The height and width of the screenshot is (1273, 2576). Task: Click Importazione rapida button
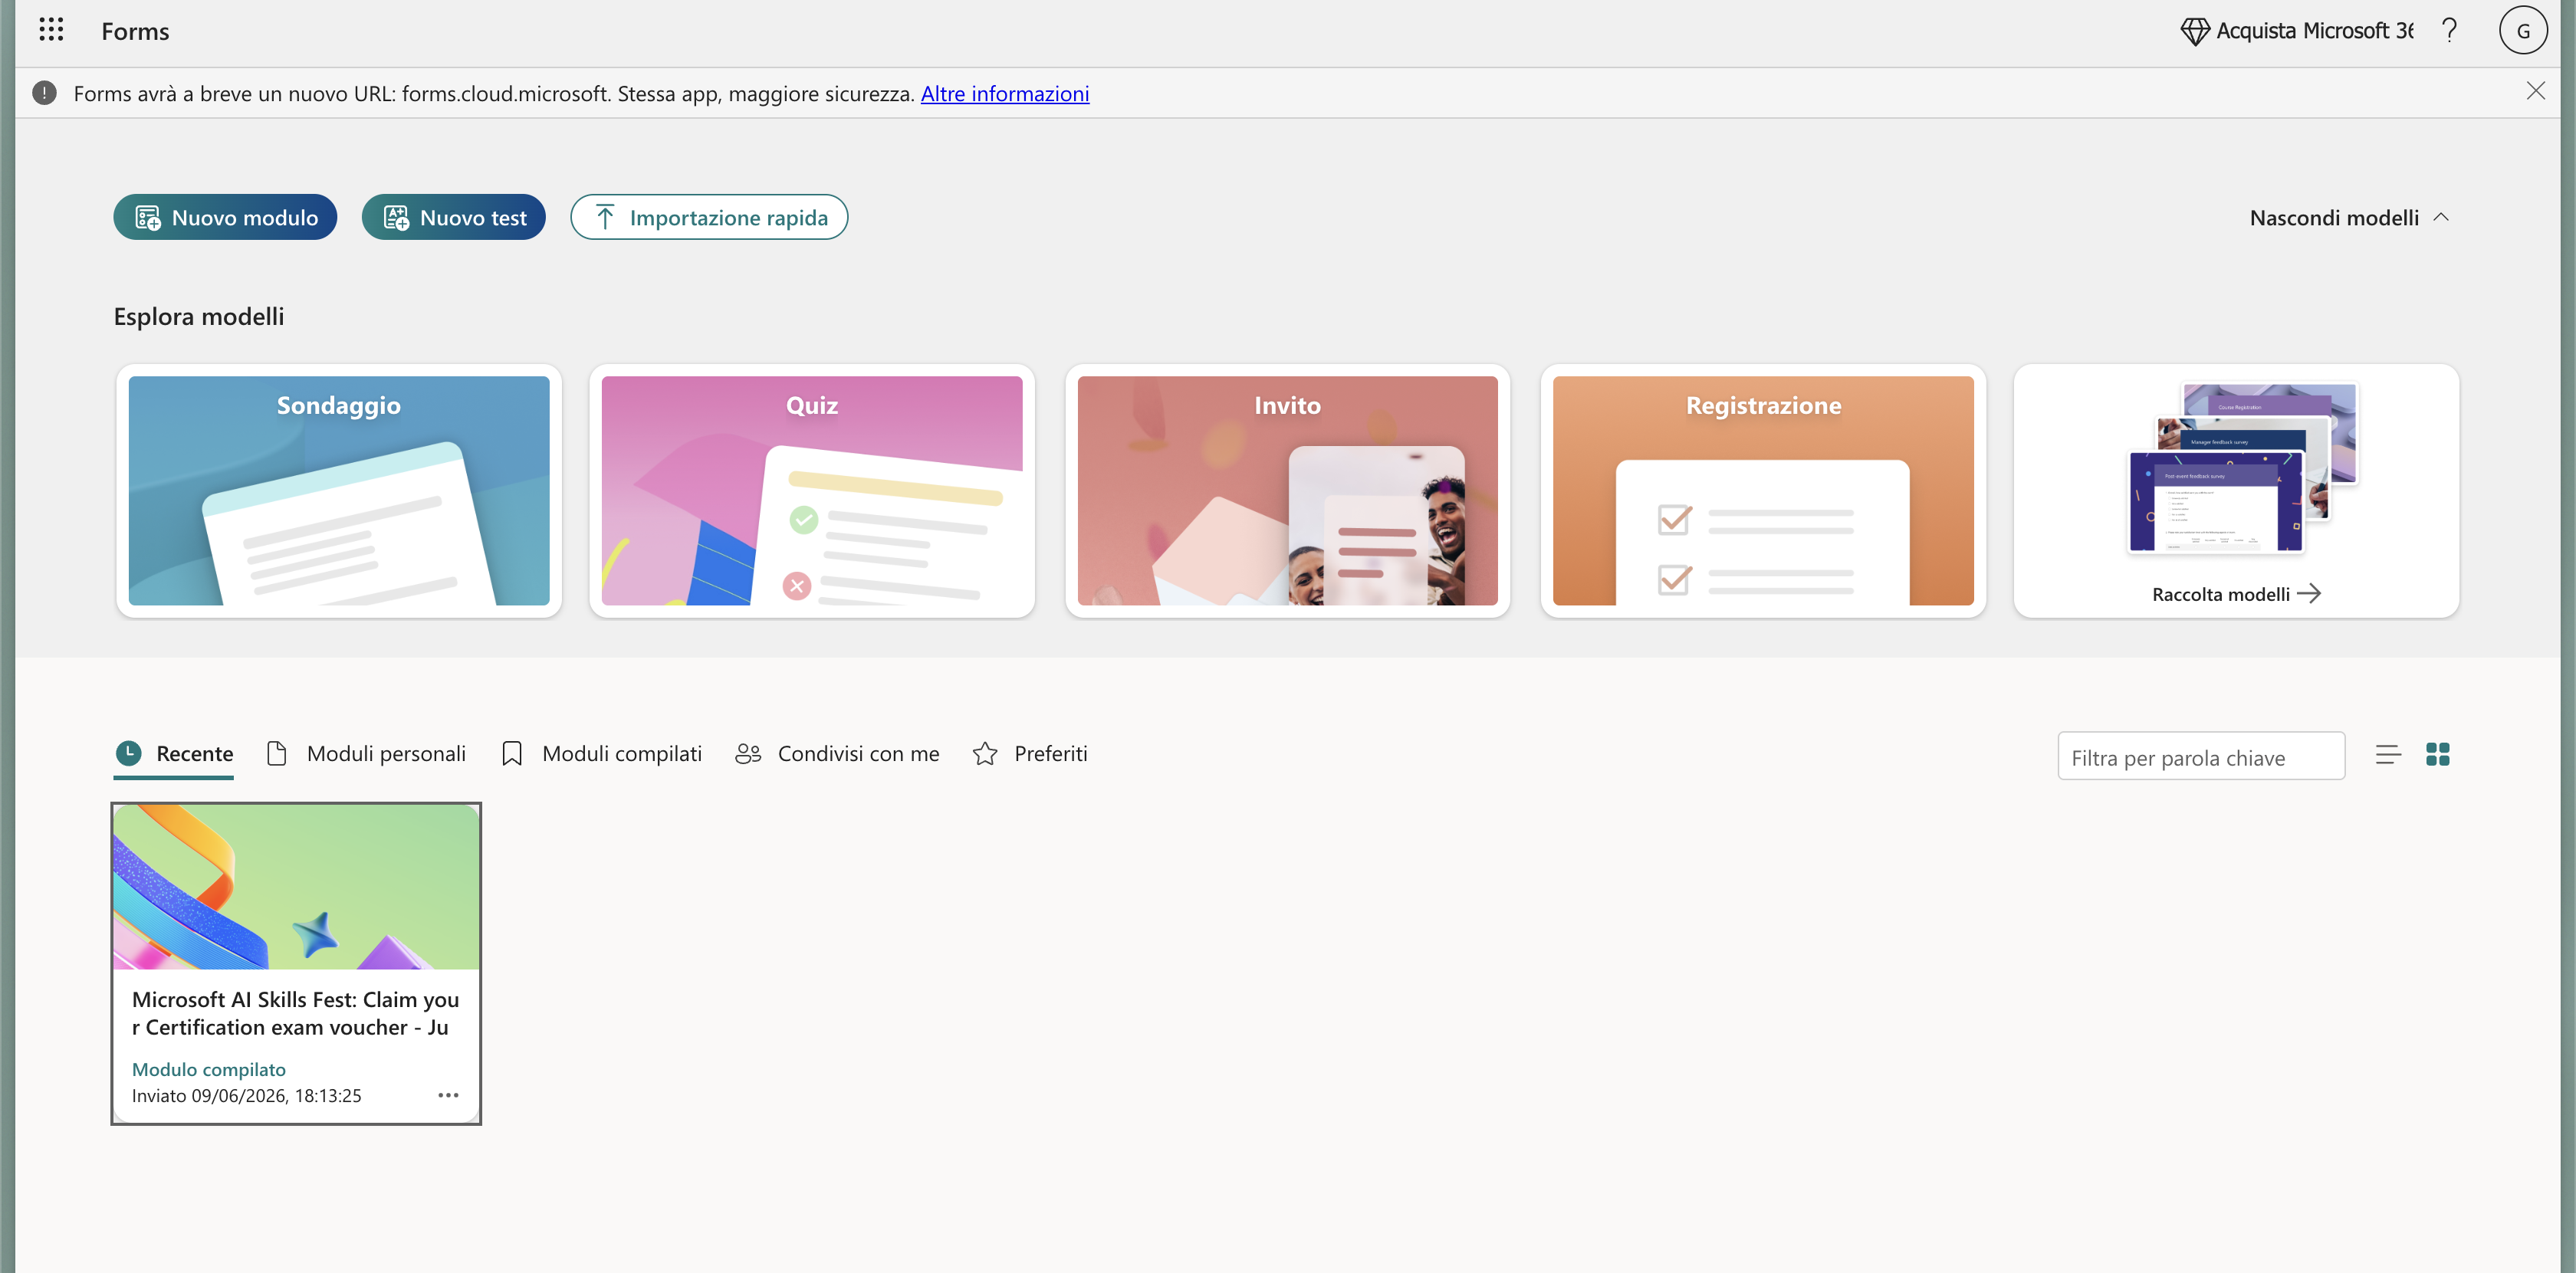pos(709,217)
